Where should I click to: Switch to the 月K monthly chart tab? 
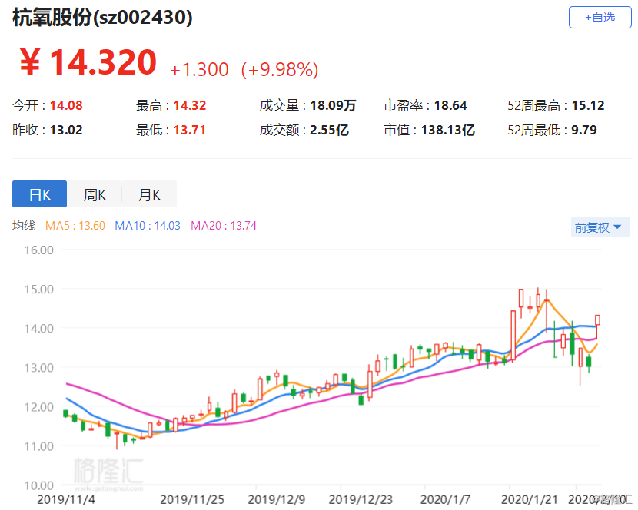(149, 194)
